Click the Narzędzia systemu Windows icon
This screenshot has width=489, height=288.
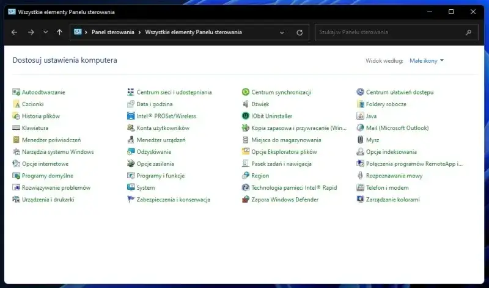[17, 152]
